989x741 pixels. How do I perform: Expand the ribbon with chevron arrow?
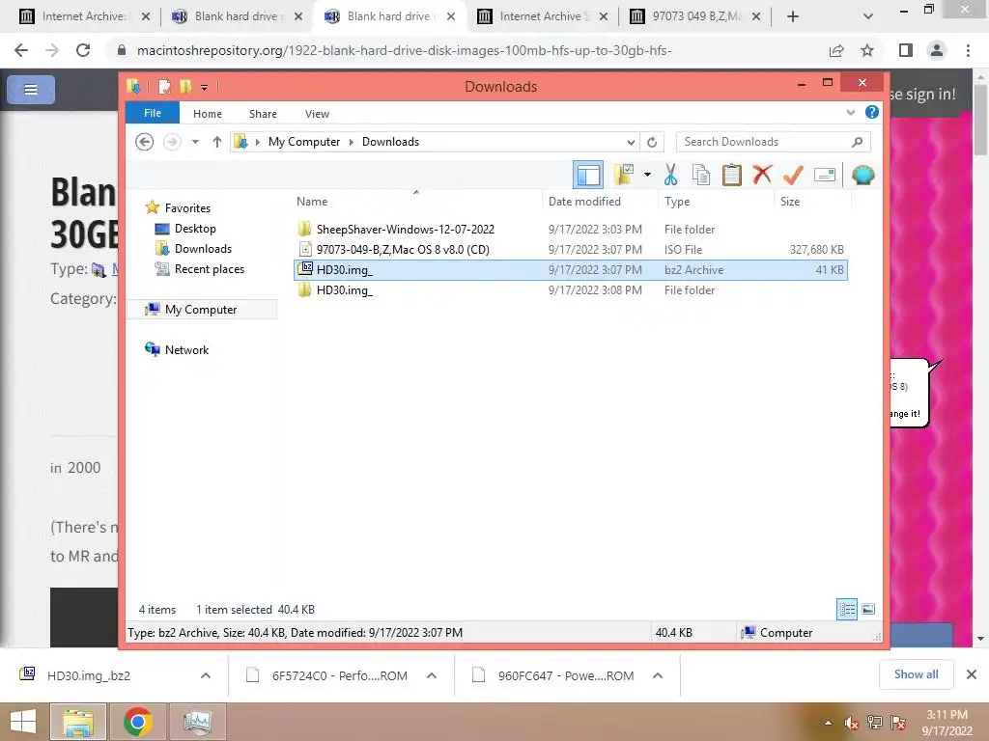pos(850,113)
